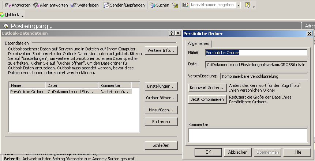Click OK in Persönliche Ordner dialog

point(208,152)
